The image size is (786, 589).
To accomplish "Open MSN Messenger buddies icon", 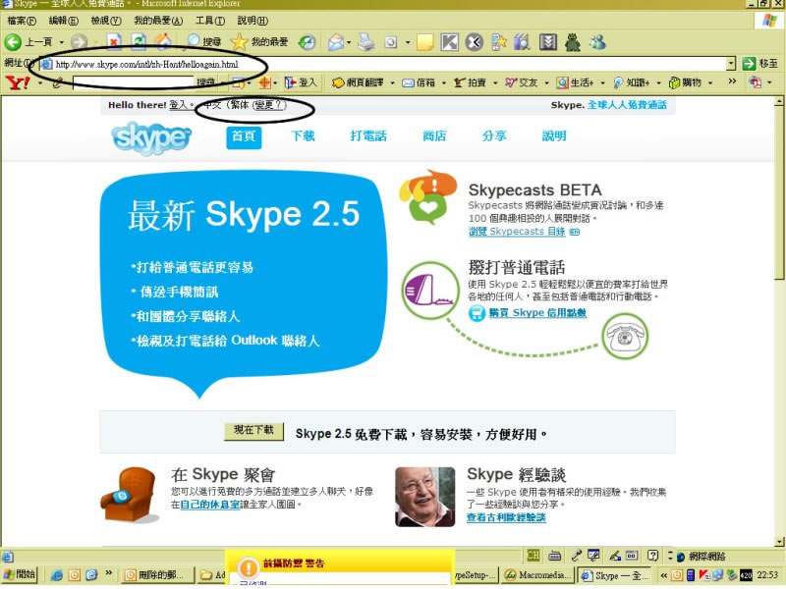I will tap(597, 42).
